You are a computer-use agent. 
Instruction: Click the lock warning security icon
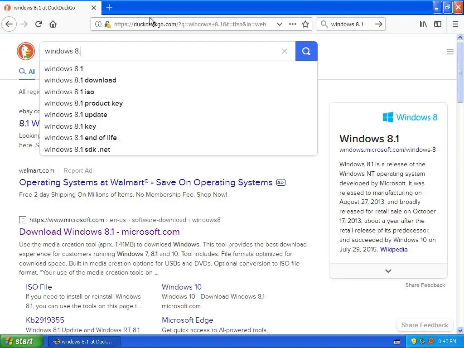pos(108,24)
